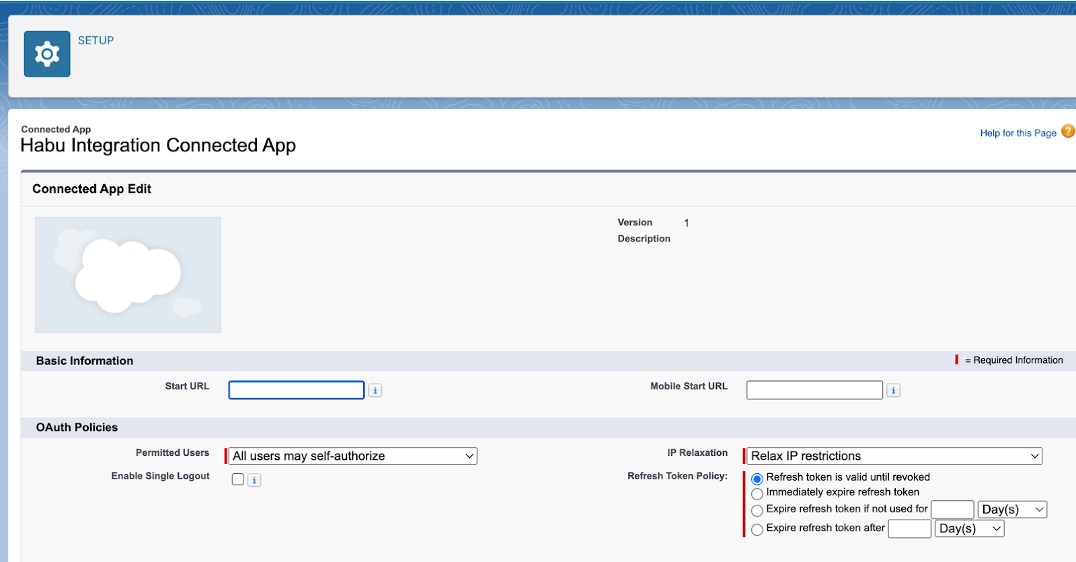Click the info icon beside Start URL

375,391
